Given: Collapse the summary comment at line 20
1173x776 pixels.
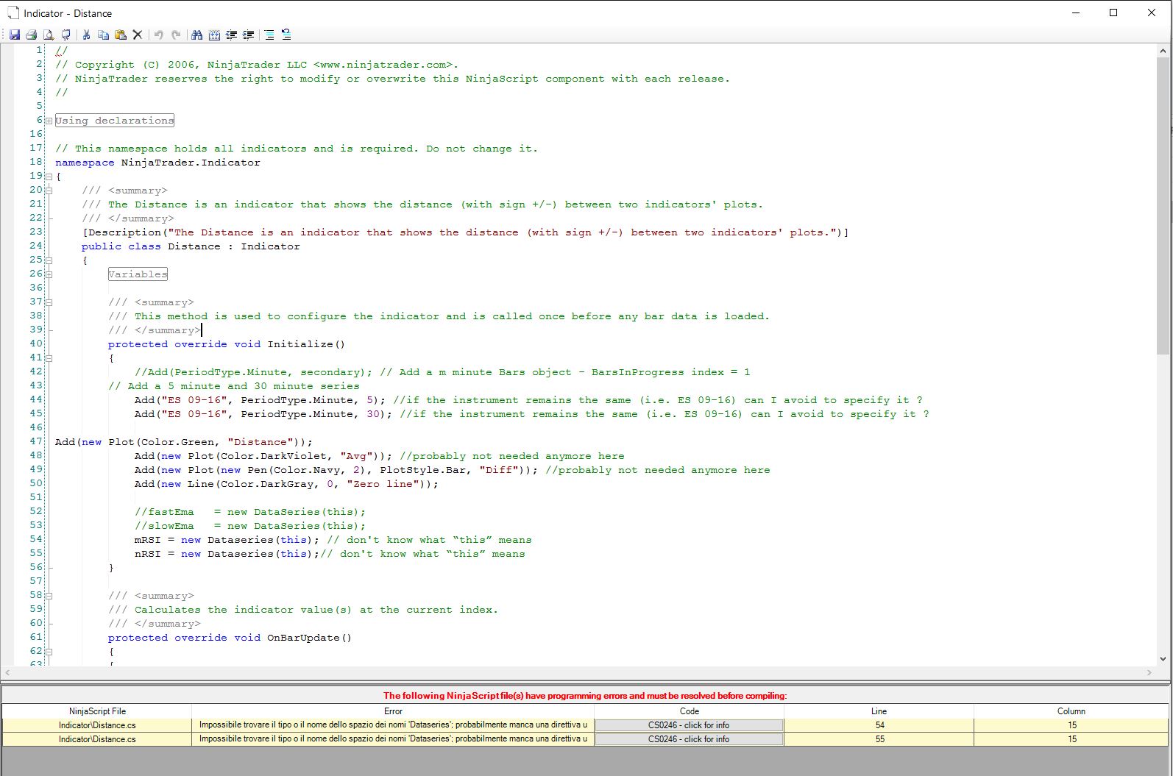Looking at the screenshot, I should pyautogui.click(x=49, y=191).
